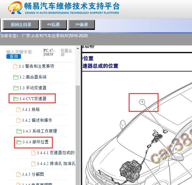Open page icon of 3.4.5 分解图
Screen dimensions: 192x185
tap(18, 175)
